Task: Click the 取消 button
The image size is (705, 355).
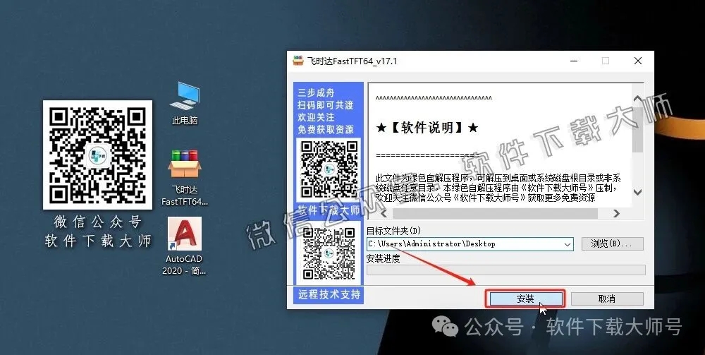Action: coord(607,299)
